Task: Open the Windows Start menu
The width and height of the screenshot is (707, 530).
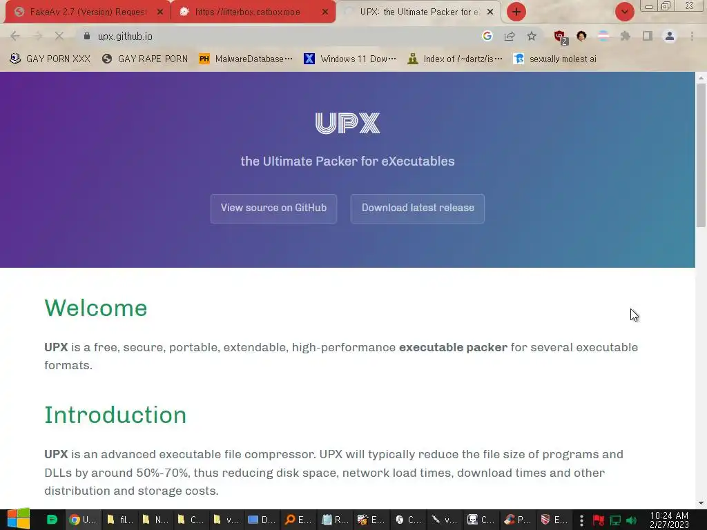Action: tap(18, 520)
